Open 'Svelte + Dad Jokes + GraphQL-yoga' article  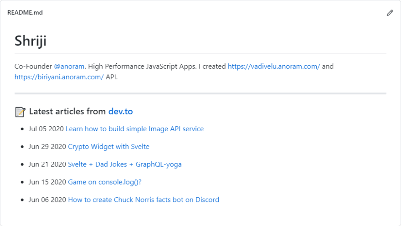pos(124,164)
